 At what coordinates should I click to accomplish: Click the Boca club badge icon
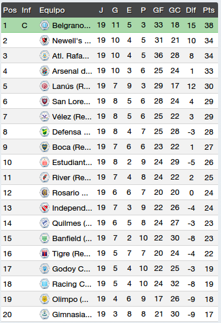pos(45,147)
